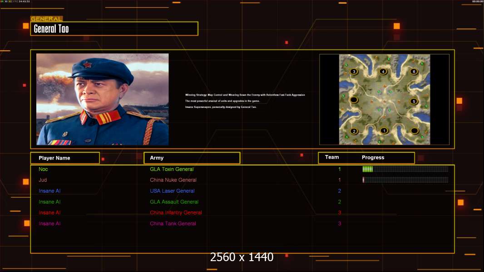Select the red Insane AI player
The height and width of the screenshot is (272, 484).
[x=49, y=213]
